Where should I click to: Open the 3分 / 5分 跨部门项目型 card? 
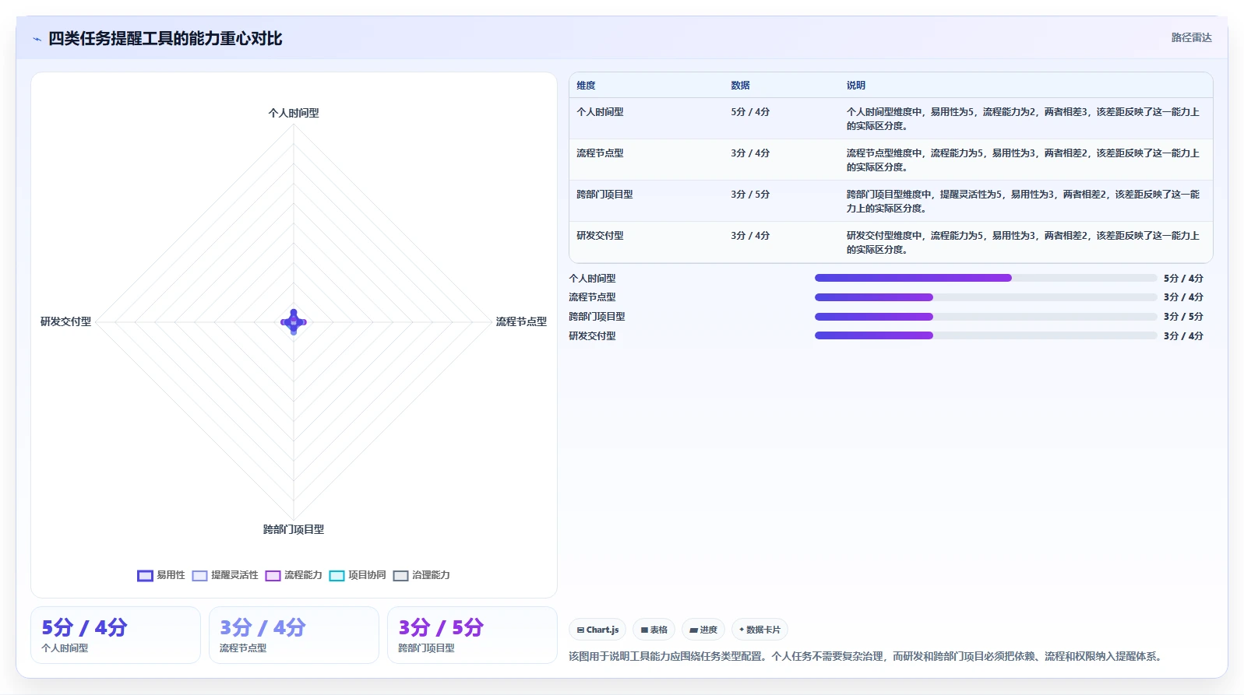(x=472, y=635)
